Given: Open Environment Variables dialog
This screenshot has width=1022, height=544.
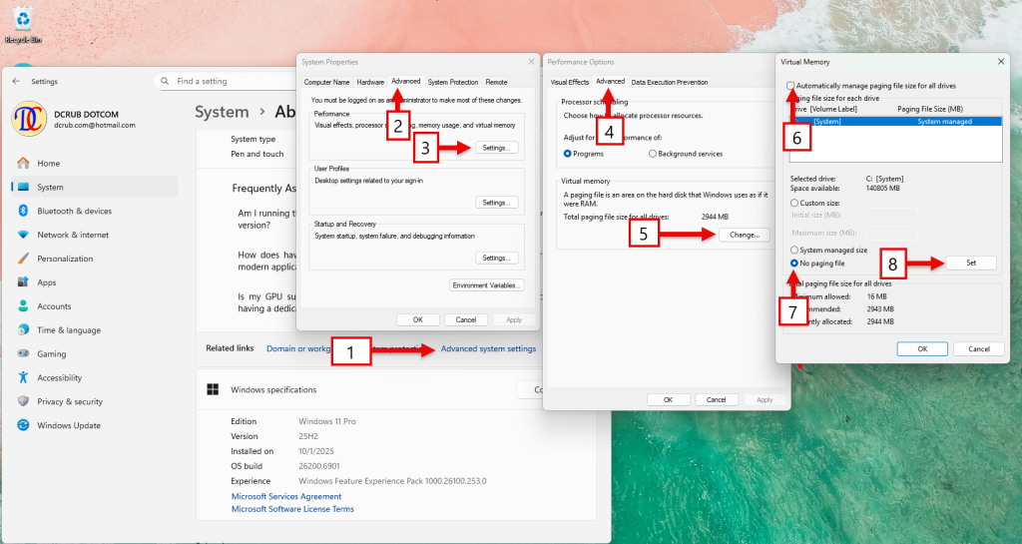Looking at the screenshot, I should (487, 285).
